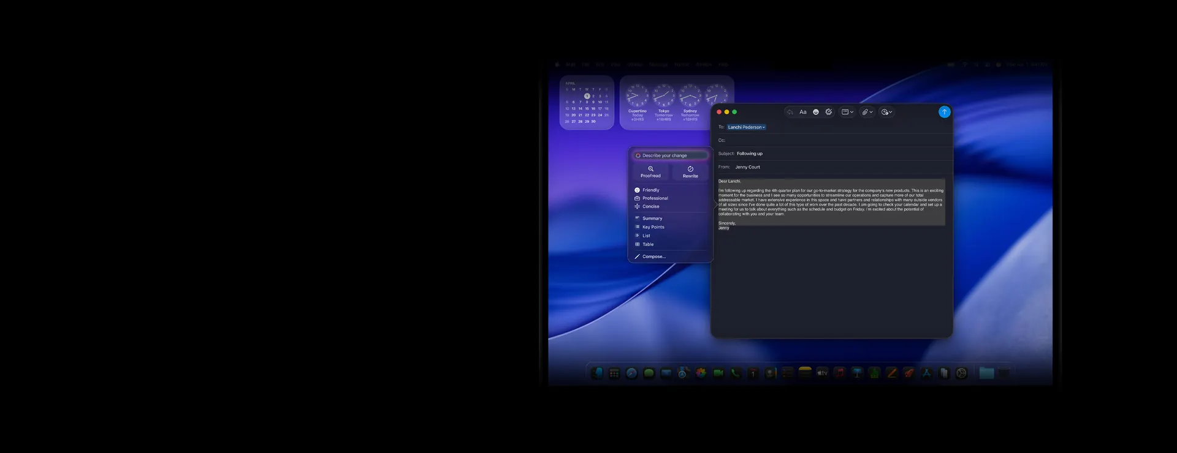Image resolution: width=1177 pixels, height=453 pixels.
Task: Select April 30 in the calendar widget
Action: click(593, 122)
